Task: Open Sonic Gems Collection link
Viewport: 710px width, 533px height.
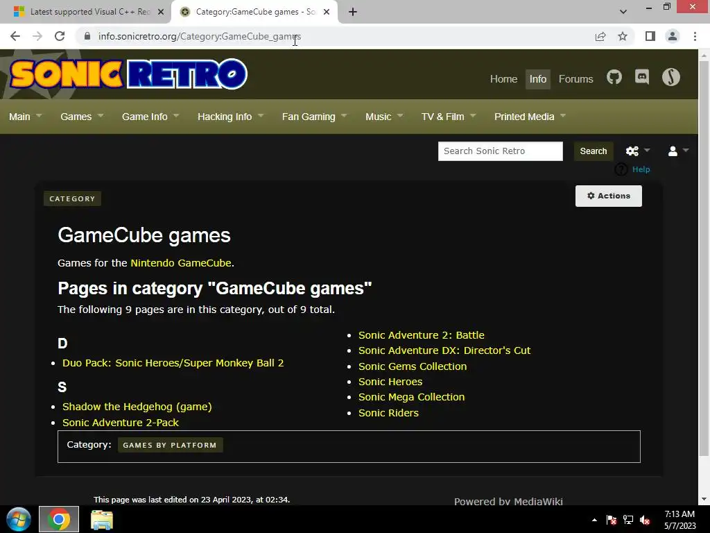Action: click(x=413, y=366)
